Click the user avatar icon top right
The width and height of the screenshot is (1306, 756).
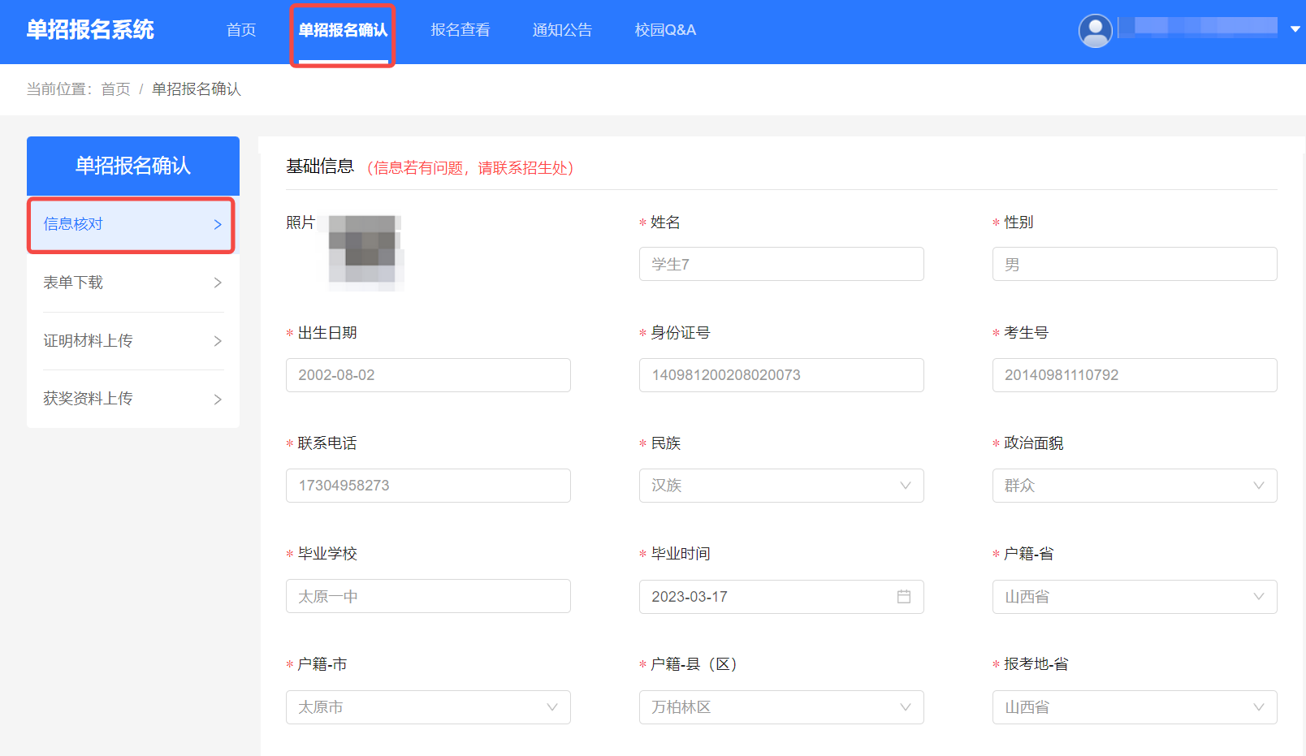click(1095, 30)
